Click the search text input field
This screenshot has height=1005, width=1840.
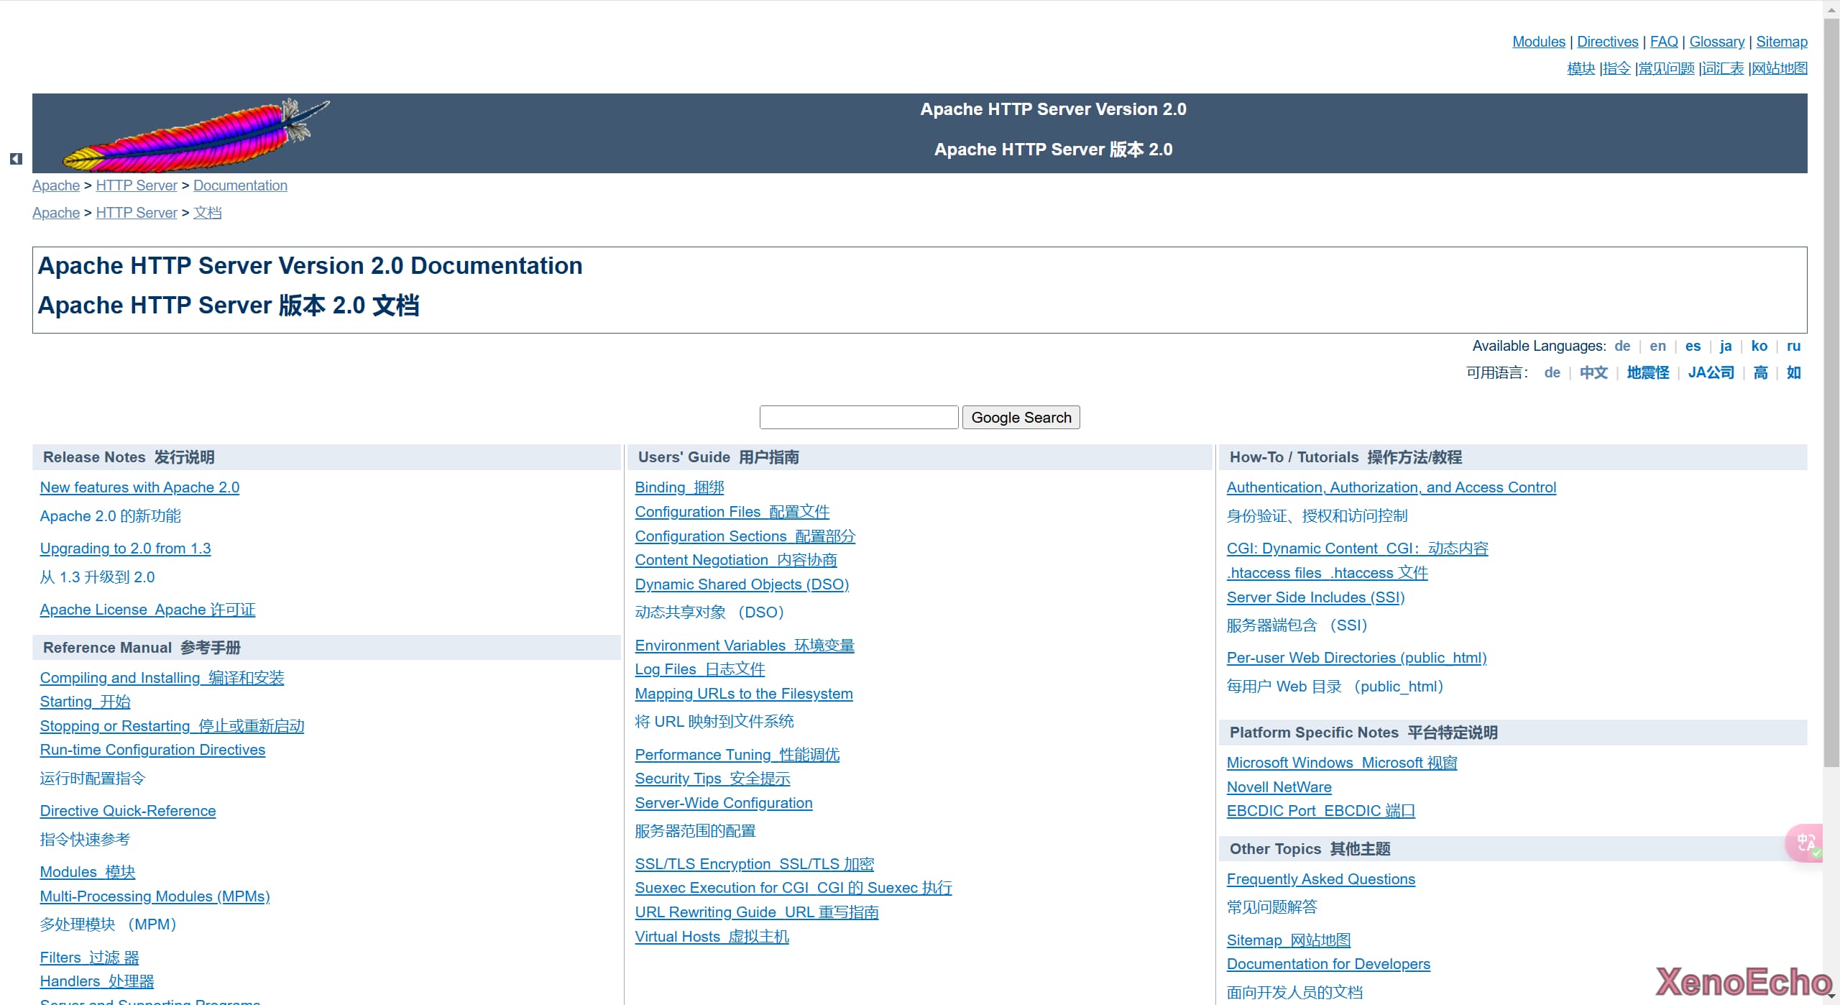(859, 418)
